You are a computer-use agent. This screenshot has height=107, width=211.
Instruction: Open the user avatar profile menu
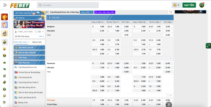point(202,5)
